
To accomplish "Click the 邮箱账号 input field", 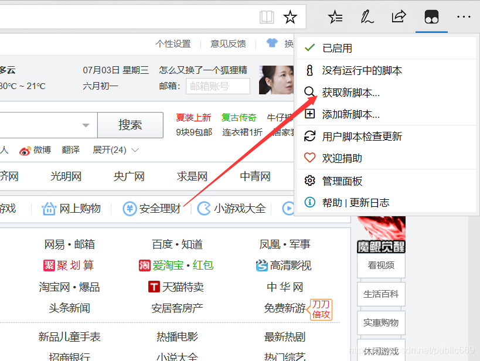I will [217, 86].
